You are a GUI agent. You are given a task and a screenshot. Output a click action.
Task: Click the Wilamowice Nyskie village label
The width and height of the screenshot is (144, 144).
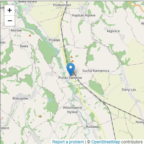click(x=73, y=110)
